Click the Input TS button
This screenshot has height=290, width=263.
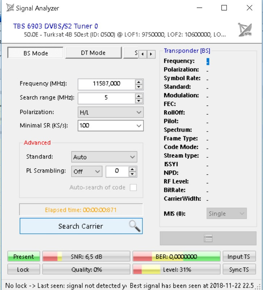point(239,256)
